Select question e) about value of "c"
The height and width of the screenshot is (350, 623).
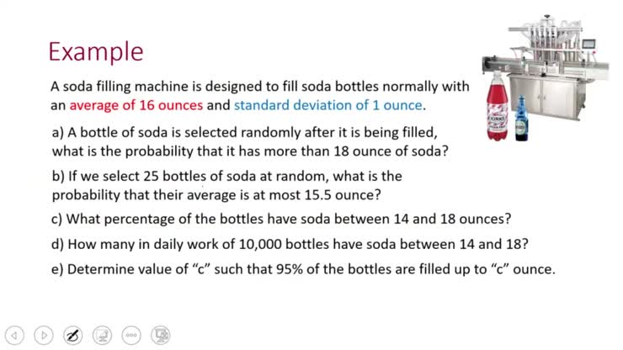[303, 270]
